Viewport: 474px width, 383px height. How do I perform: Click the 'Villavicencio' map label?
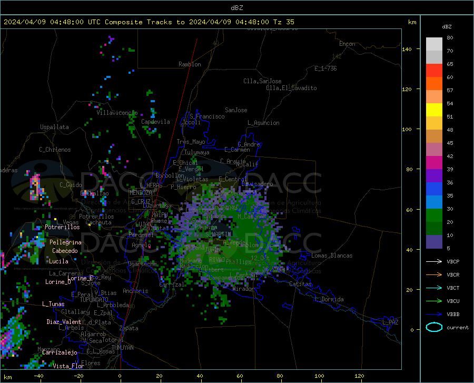click(x=117, y=113)
